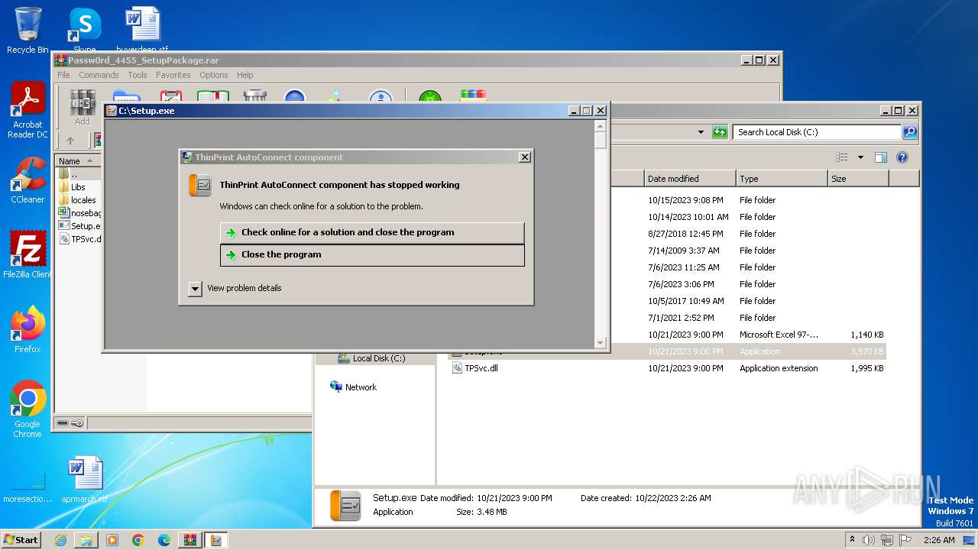Close the ThinPrint AutoConnect error dialog
978x550 pixels.
[524, 157]
